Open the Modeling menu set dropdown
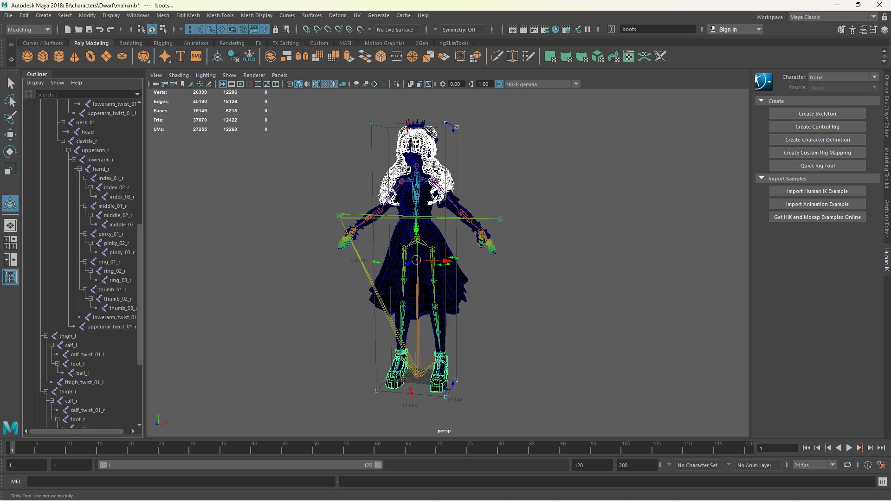Screen dimensions: 891x501 (x=29, y=29)
